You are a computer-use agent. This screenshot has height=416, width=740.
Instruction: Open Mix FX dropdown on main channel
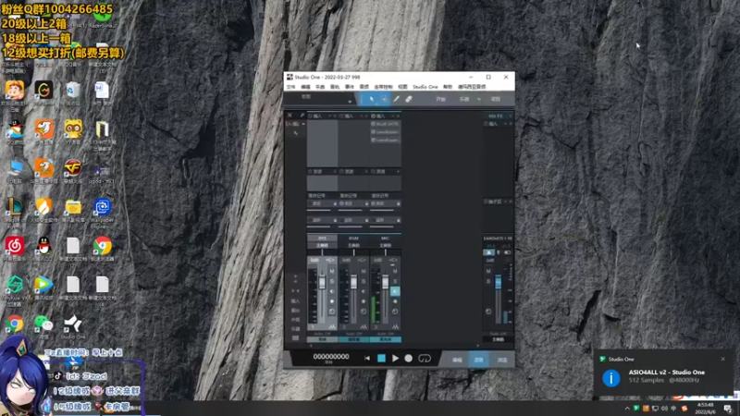(x=511, y=116)
